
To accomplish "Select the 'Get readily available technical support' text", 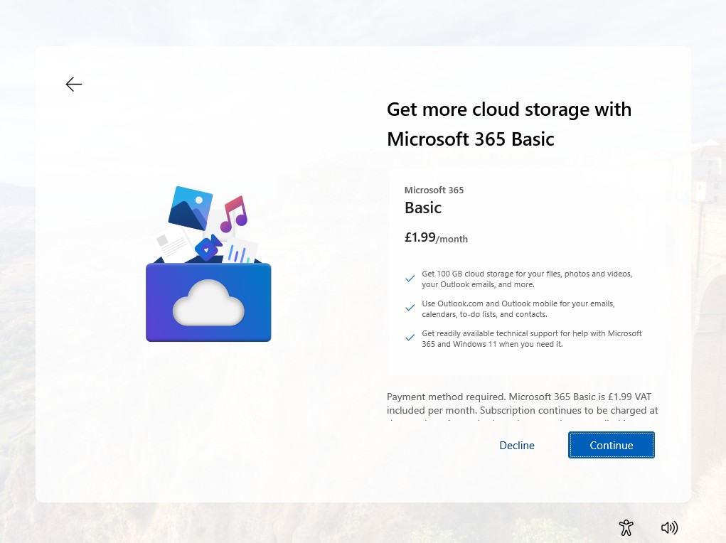I will tap(532, 339).
